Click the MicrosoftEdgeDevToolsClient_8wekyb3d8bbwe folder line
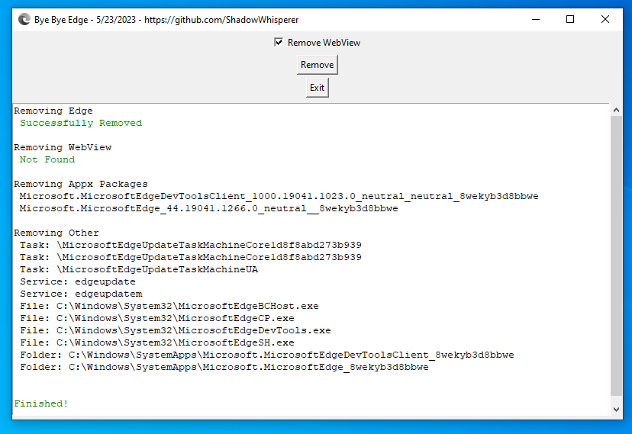This screenshot has height=434, width=632. [267, 355]
